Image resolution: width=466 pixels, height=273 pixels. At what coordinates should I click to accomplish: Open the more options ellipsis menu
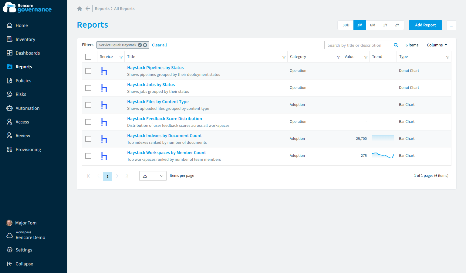tap(451, 25)
